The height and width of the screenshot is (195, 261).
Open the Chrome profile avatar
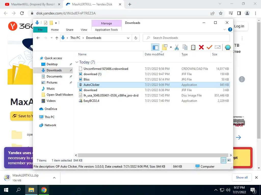pos(247,13)
